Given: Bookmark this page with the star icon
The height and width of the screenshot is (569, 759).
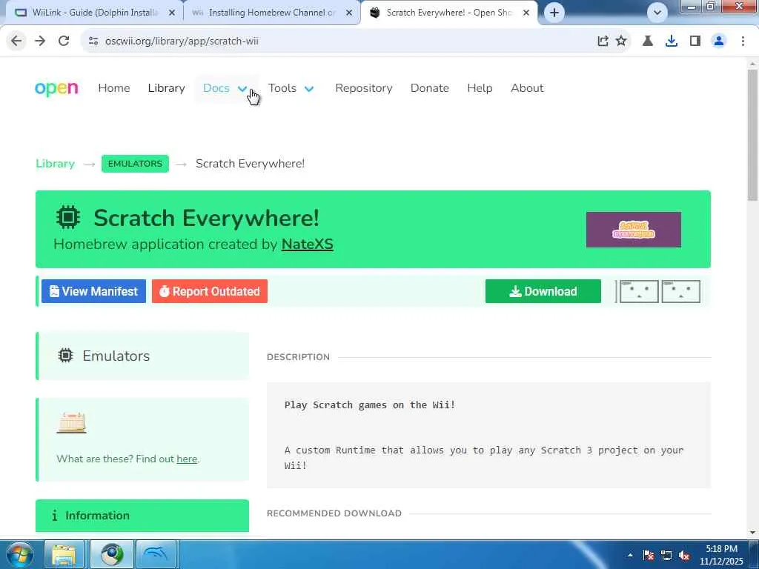Looking at the screenshot, I should (621, 41).
